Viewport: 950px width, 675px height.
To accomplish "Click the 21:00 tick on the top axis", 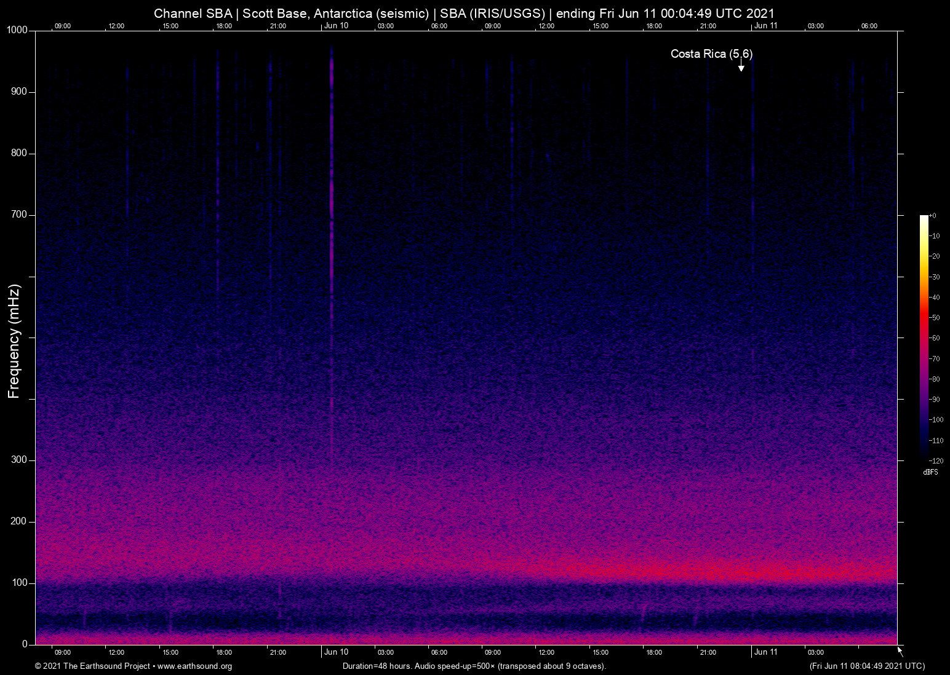I will tap(278, 26).
